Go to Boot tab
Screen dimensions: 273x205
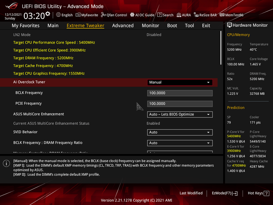tap(172, 25)
